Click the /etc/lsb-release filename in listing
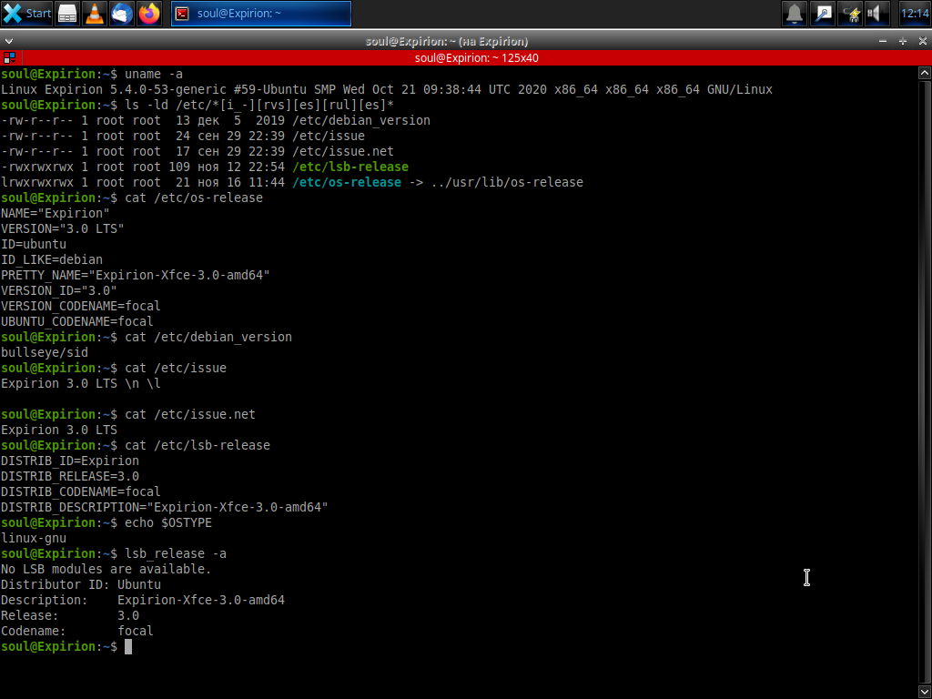The width and height of the screenshot is (932, 699). click(x=350, y=167)
